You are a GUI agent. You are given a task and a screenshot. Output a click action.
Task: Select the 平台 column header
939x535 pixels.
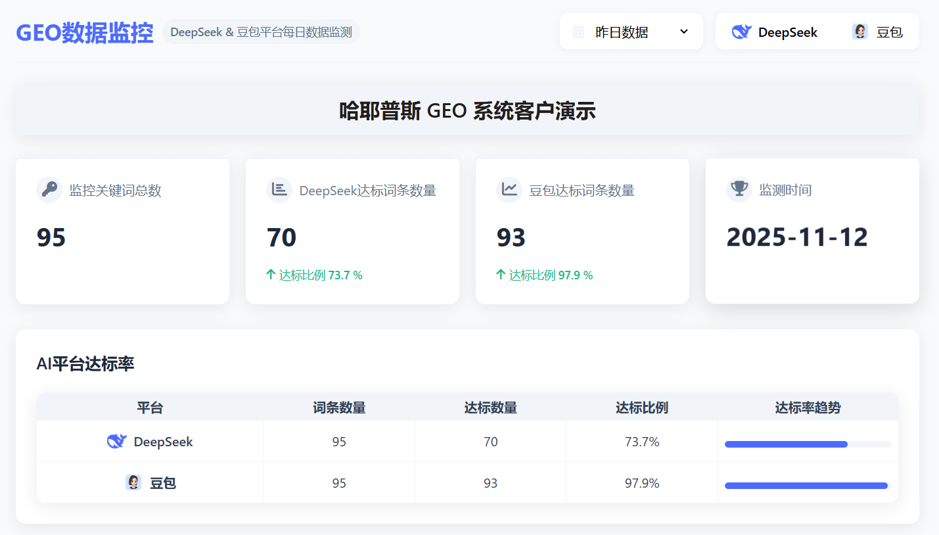[150, 407]
